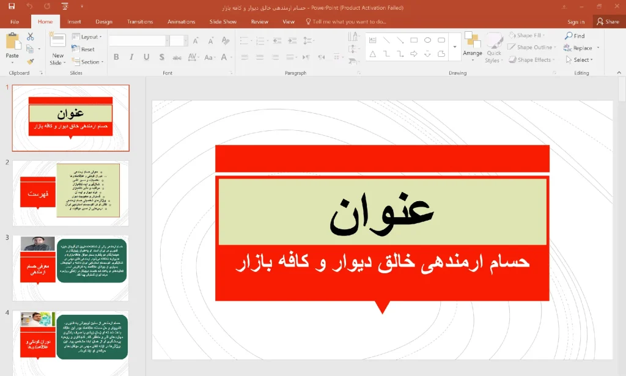Click the Increase Font Size icon
626x376 pixels.
click(196, 41)
